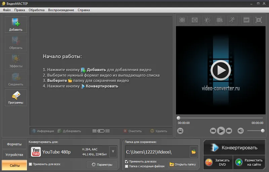Skip to next with forward button
Screen dimensions: 269x172
(229, 131)
